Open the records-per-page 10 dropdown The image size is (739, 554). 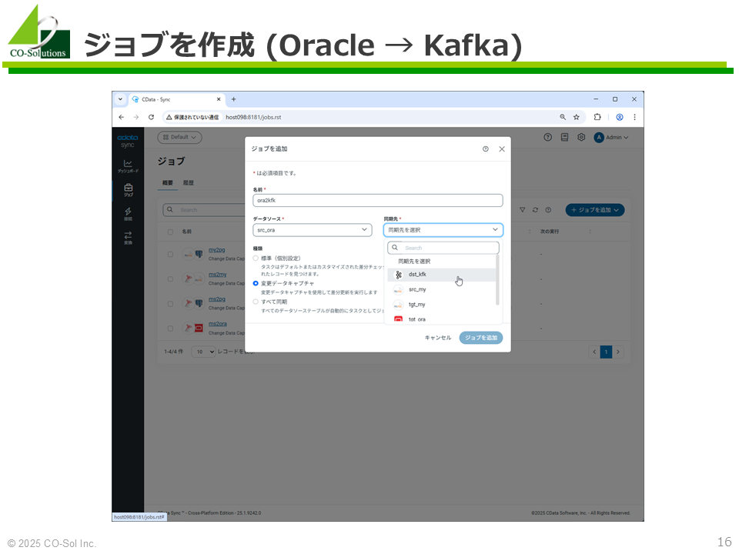click(x=203, y=352)
